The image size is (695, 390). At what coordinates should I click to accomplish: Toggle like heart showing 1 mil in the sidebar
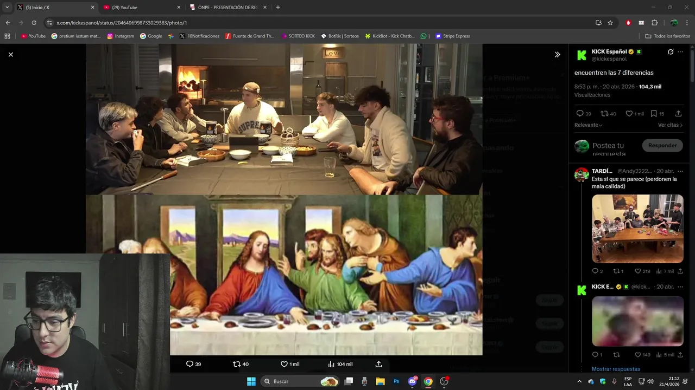tap(629, 114)
